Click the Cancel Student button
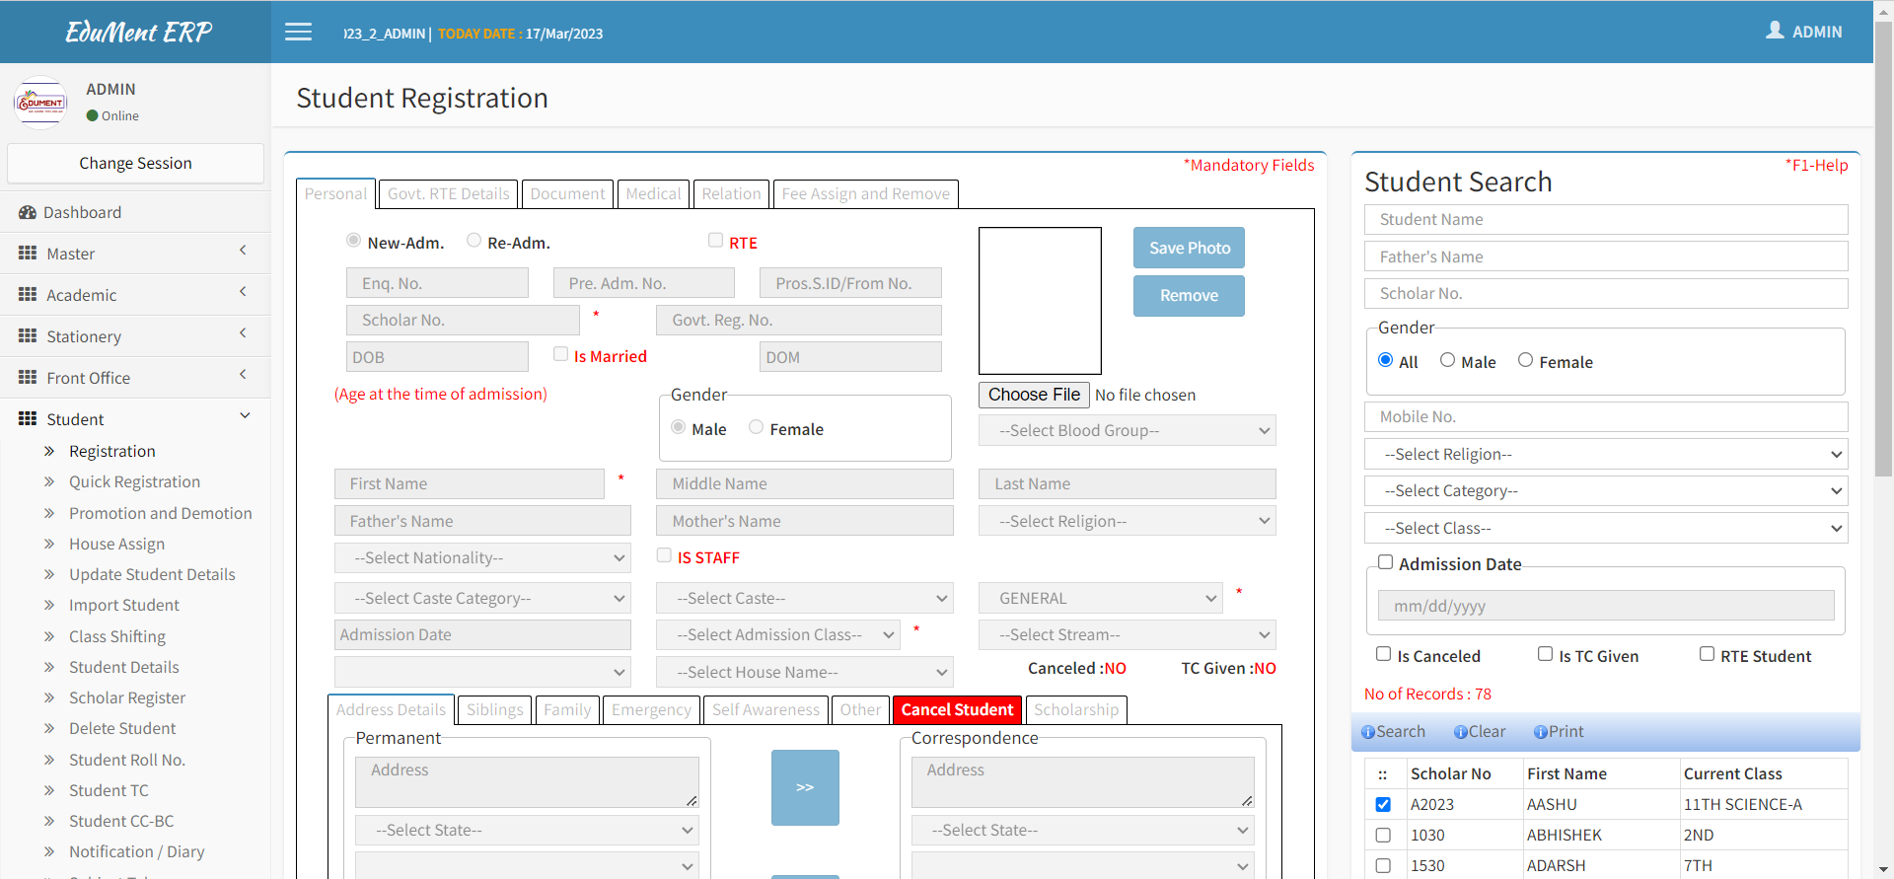The height and width of the screenshot is (879, 1894). [957, 710]
